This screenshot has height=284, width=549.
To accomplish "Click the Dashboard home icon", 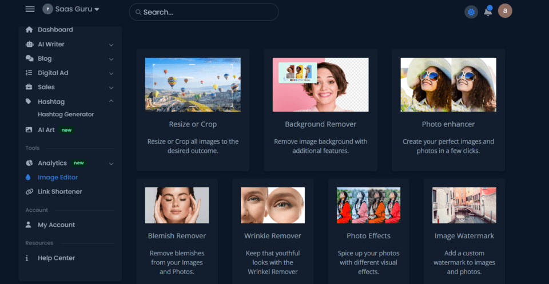I will point(29,30).
